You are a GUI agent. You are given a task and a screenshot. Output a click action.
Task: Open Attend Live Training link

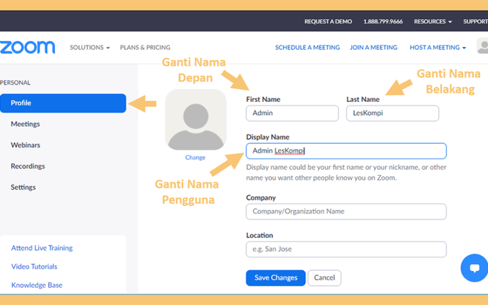coord(41,248)
